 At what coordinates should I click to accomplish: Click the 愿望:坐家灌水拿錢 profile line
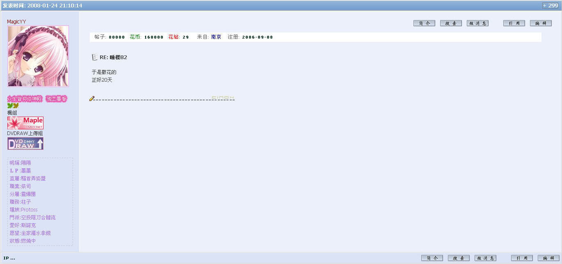[x=30, y=233]
